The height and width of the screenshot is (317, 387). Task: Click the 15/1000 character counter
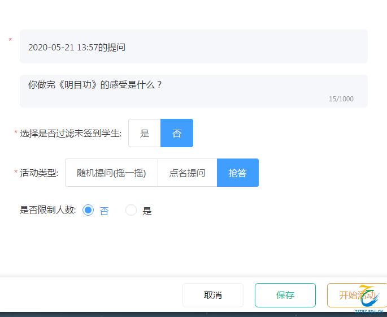(x=341, y=99)
